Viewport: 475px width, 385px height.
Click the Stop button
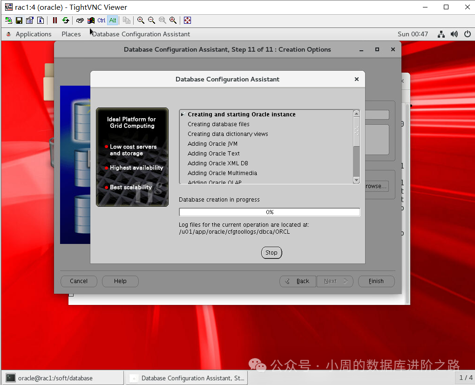coord(271,253)
